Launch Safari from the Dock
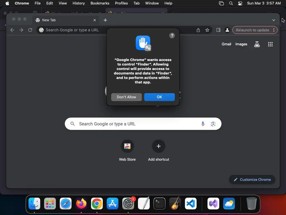The width and height of the screenshot is (286, 215). pos(65,204)
